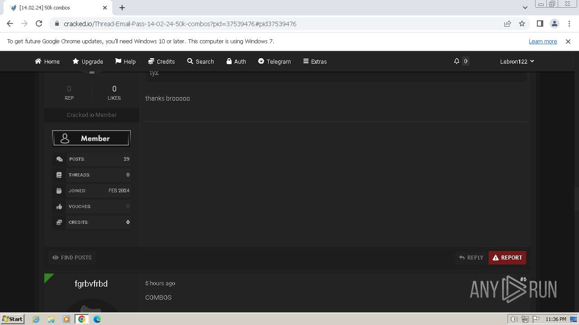The height and width of the screenshot is (325, 579).
Task: Click the posts count icon
Action: (59, 159)
